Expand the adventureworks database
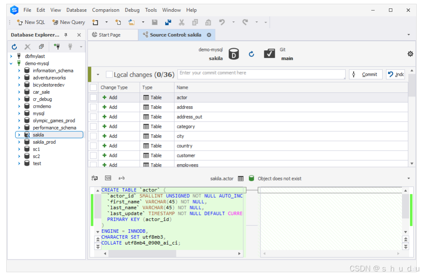The image size is (423, 276). pos(19,78)
